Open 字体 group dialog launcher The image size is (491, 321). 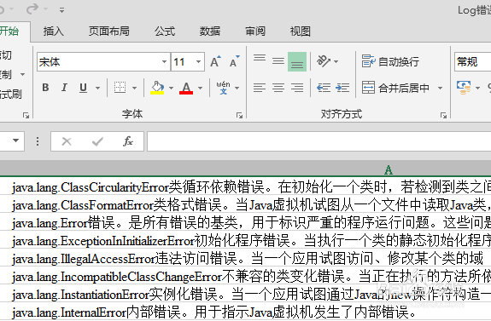pyautogui.click(x=240, y=116)
